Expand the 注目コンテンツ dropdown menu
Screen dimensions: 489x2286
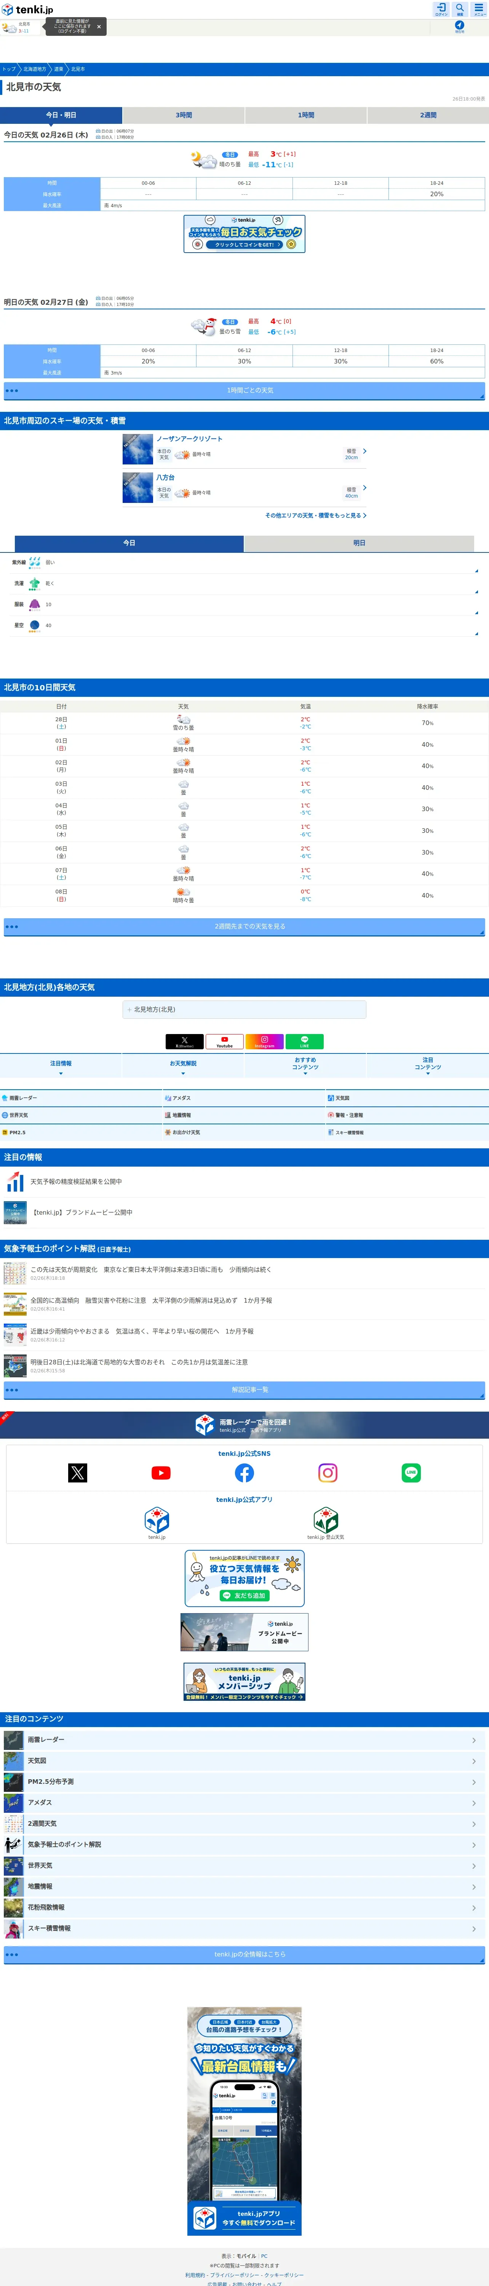428,1066
